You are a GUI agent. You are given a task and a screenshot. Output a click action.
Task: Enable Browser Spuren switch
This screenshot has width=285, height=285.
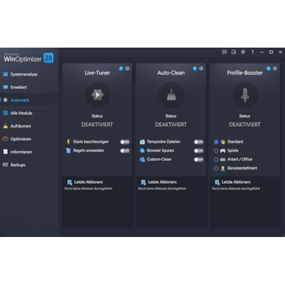point(199,151)
